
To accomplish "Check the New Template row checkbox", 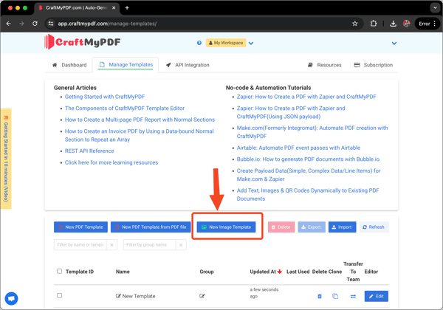I will click(x=59, y=295).
